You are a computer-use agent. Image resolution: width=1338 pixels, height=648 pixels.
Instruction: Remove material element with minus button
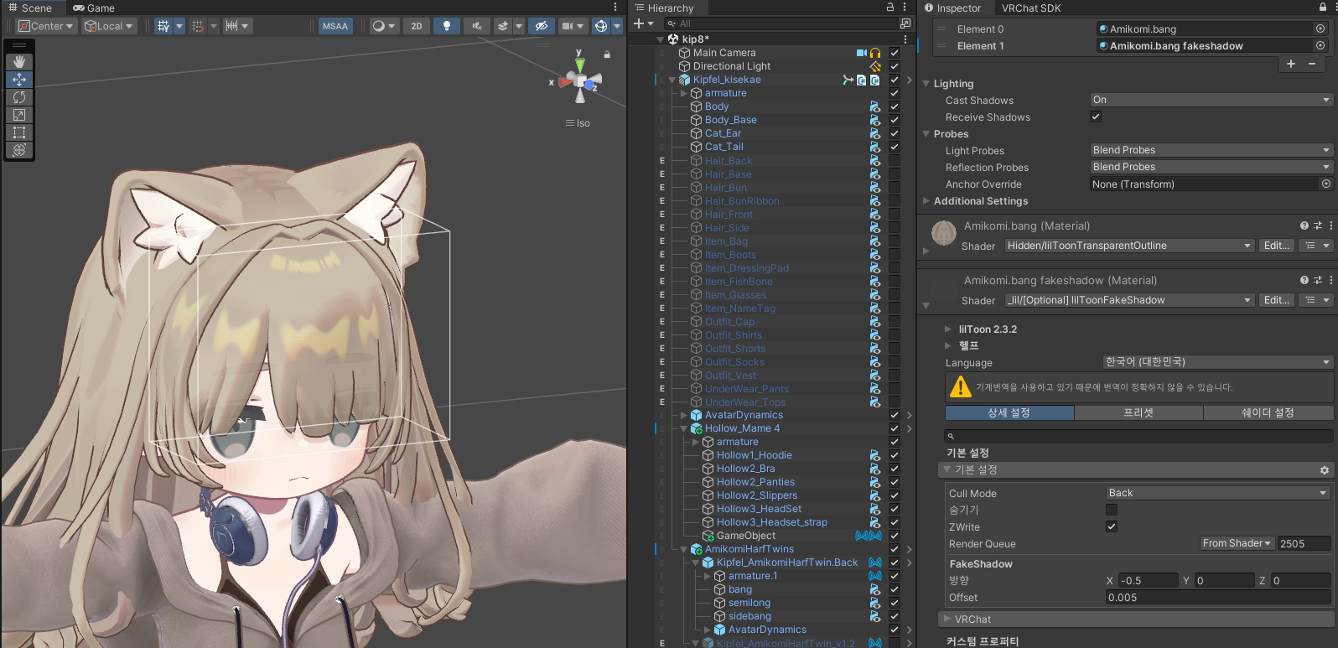[1312, 64]
